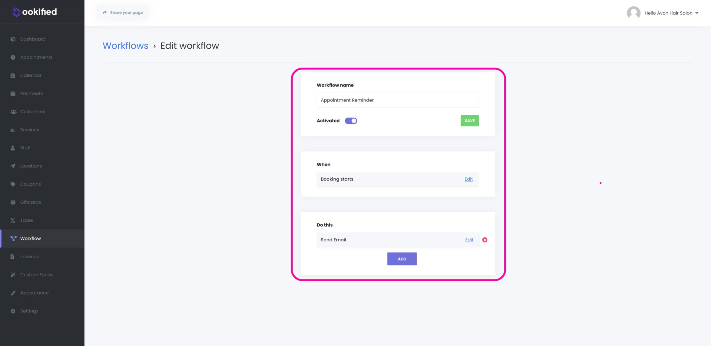Click the green SAVE button
This screenshot has width=711, height=346.
point(469,121)
